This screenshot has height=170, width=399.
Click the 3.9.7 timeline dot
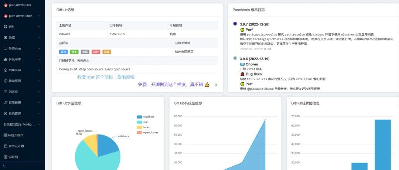235,24
